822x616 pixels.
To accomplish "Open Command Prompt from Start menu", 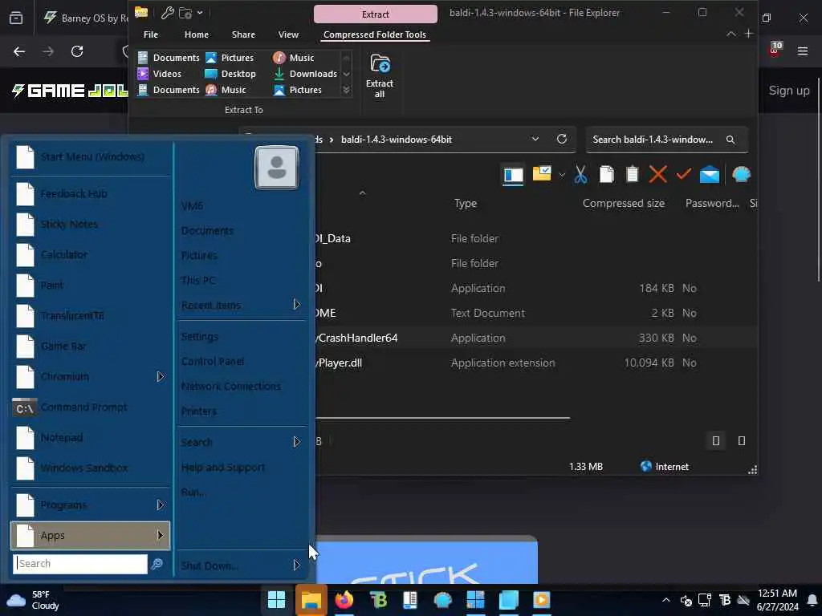I will (90, 407).
